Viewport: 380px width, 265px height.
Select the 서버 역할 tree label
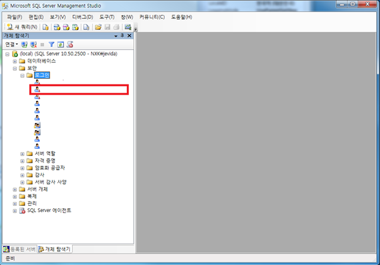[x=45, y=153]
